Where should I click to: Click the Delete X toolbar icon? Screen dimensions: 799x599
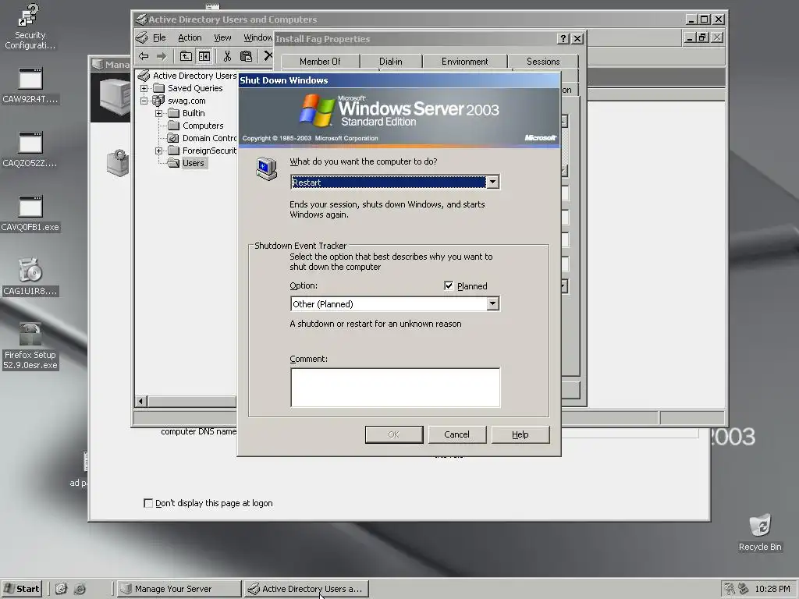[268, 56]
